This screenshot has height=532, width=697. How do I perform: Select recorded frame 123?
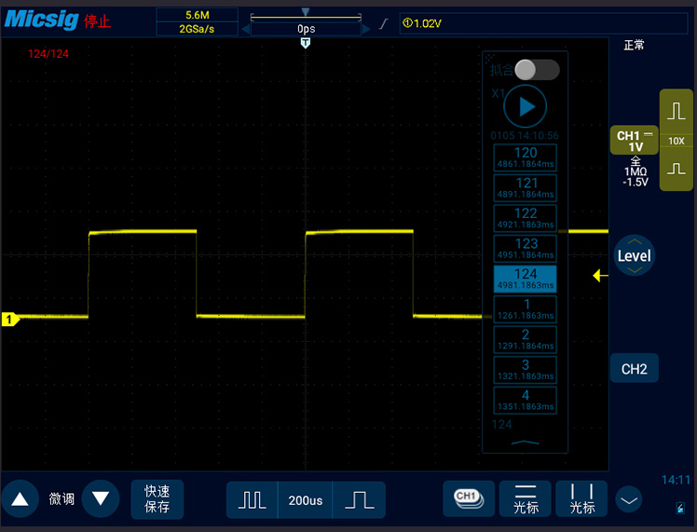(525, 248)
